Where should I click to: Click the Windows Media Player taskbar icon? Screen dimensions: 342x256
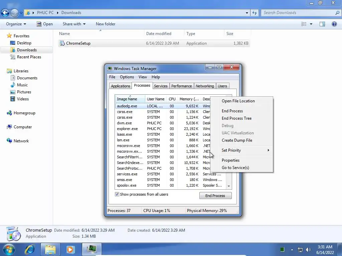70,249
